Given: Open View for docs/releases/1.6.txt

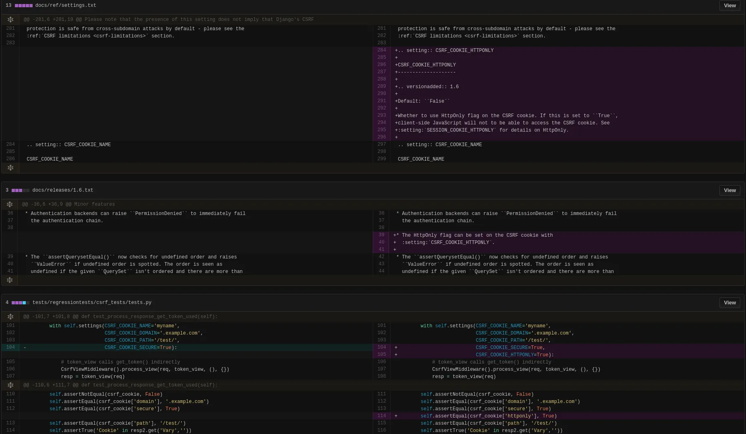Looking at the screenshot, I should (x=729, y=190).
